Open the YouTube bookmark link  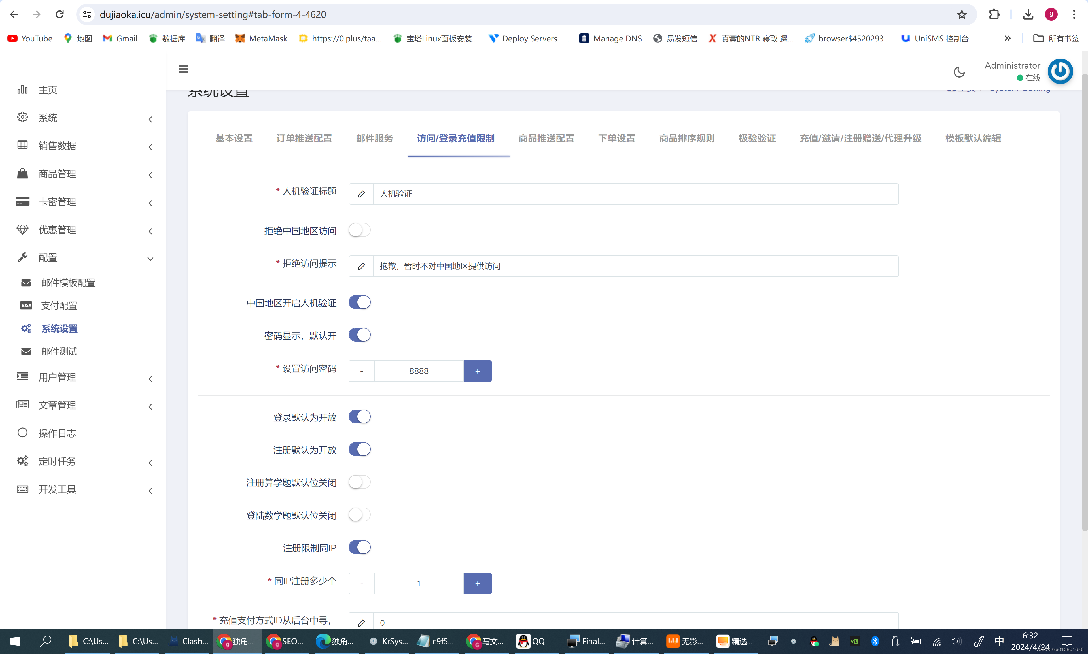(29, 38)
